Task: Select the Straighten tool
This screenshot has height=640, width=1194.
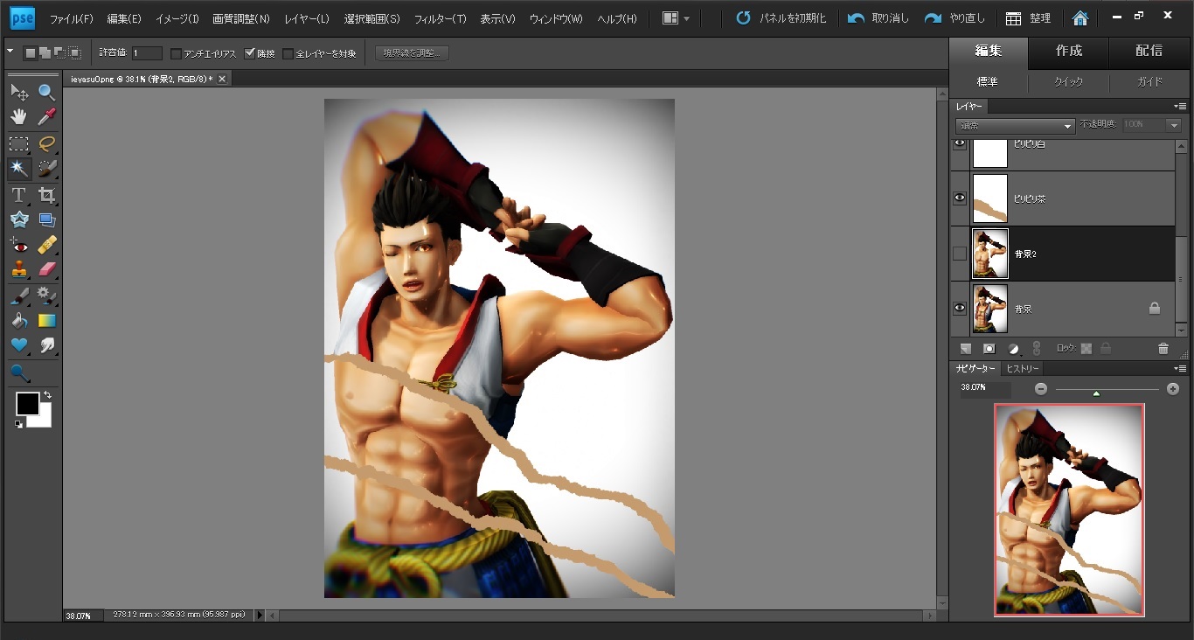Action: pos(47,219)
